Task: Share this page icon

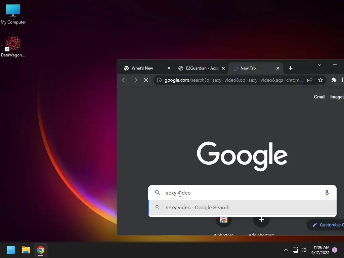Action: 309,80
